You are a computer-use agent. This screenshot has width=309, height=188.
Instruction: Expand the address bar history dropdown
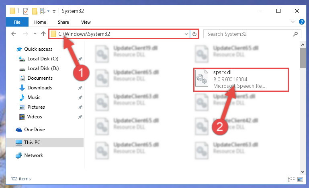click(186, 34)
